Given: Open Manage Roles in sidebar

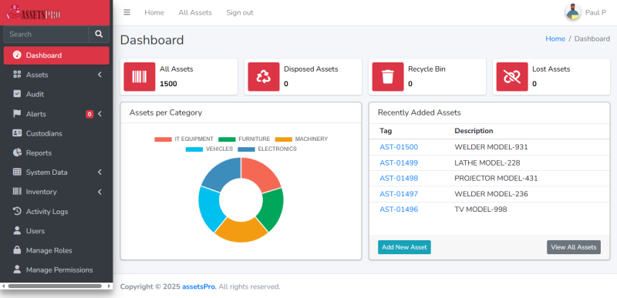Looking at the screenshot, I should click(56, 250).
